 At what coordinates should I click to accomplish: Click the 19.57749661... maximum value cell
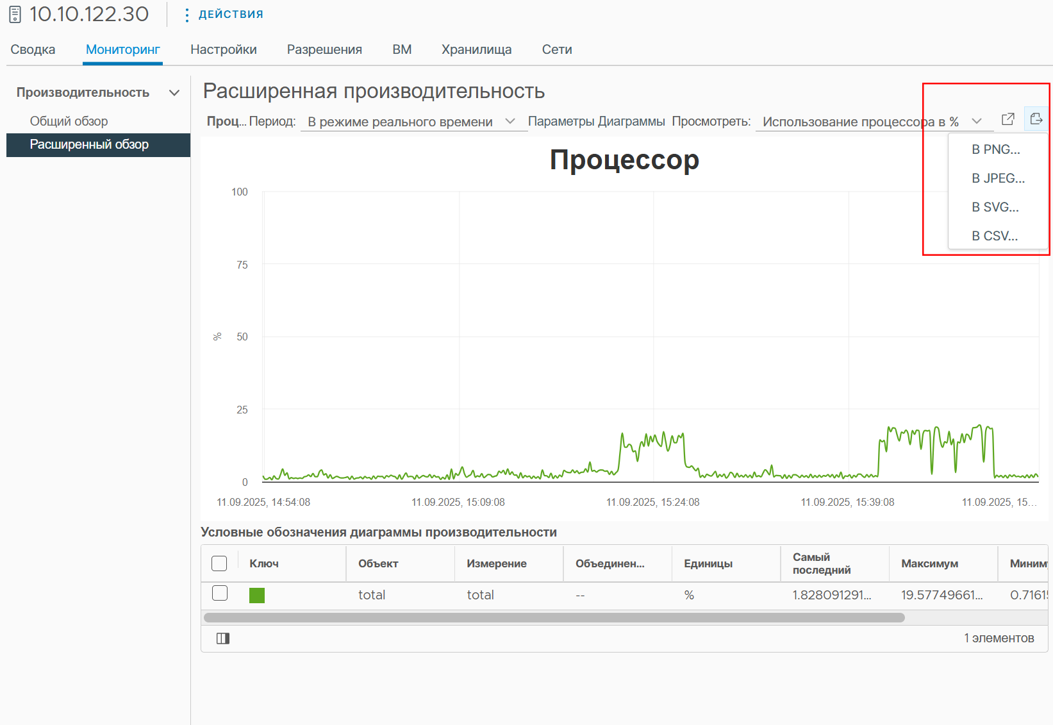[941, 596]
